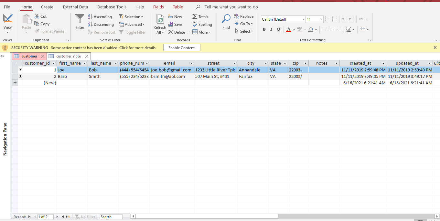Open the More dropdown in Records group
This screenshot has height=221, width=440.
[202, 32]
